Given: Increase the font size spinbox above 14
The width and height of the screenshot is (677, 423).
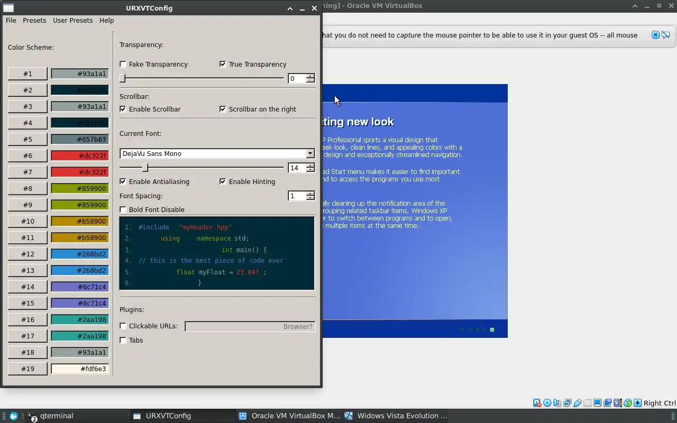Looking at the screenshot, I should [310, 165].
